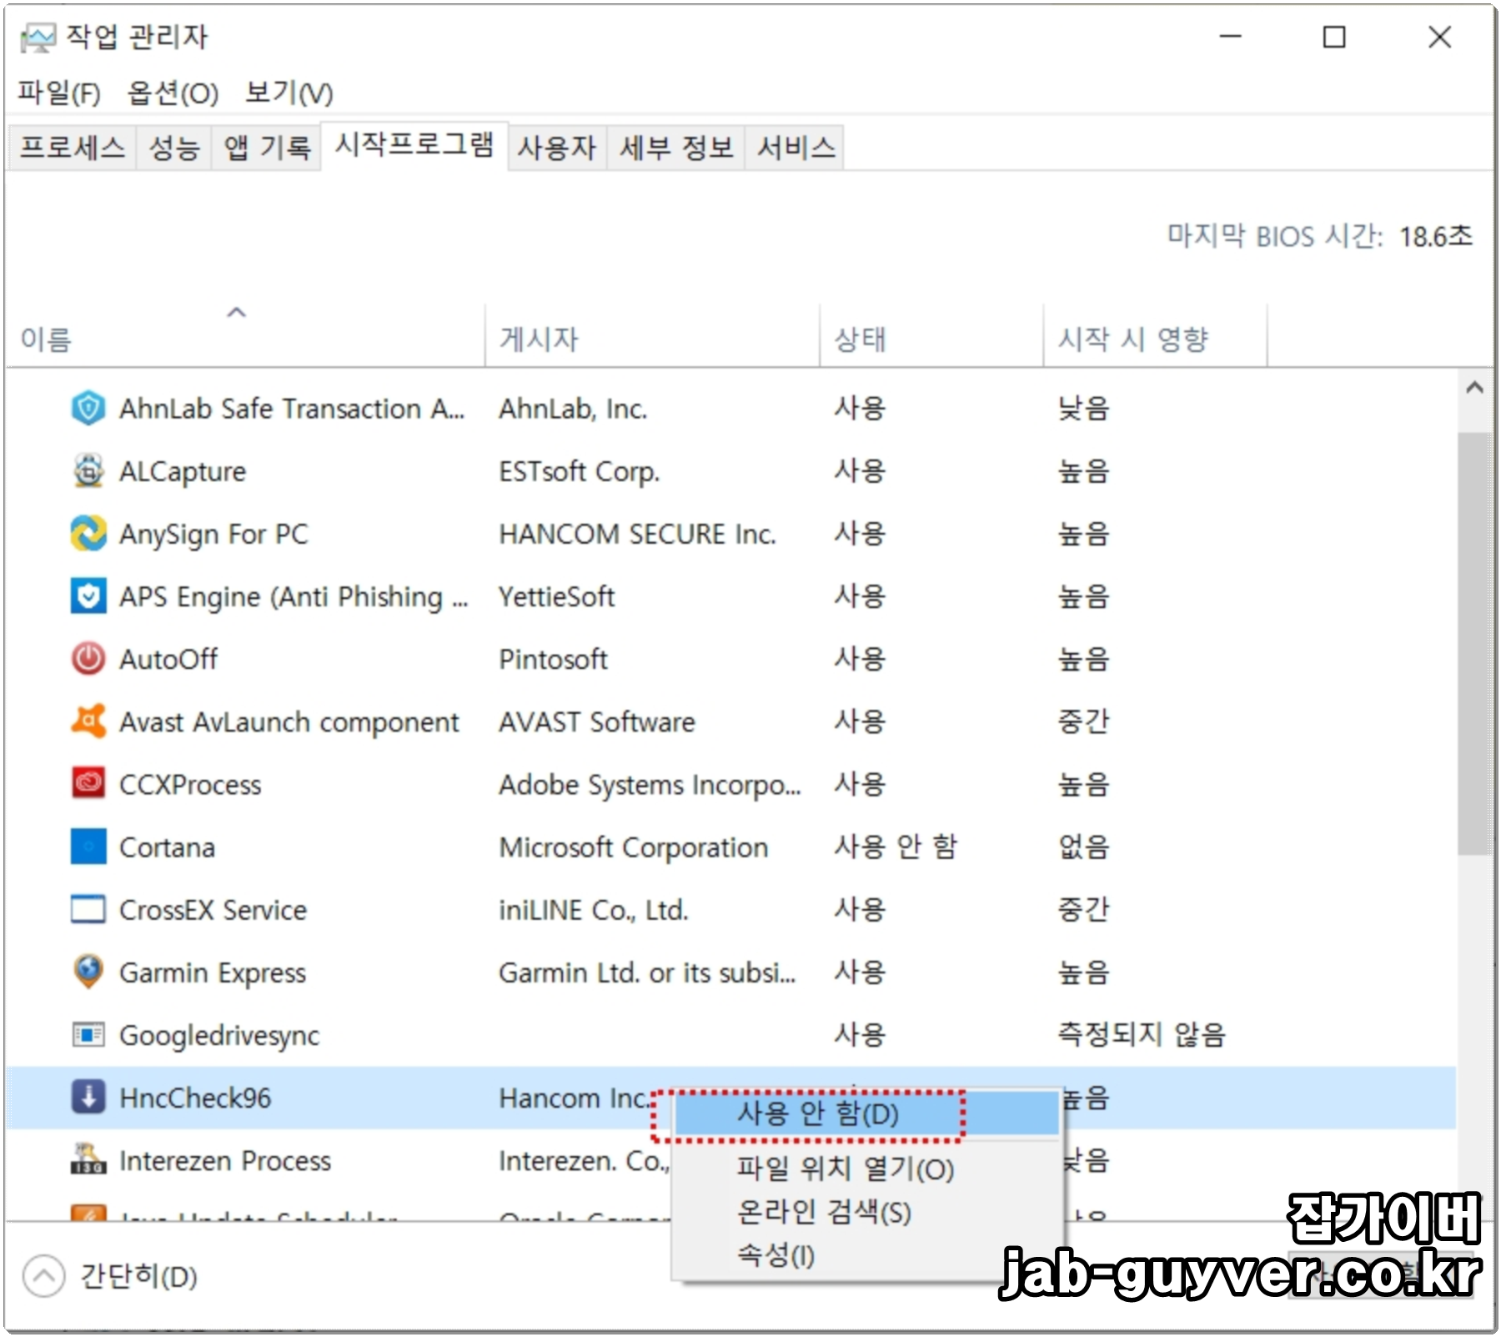Select the APS Engine (Anti Phishing entry name
Viewport: 1501px width, 1337px height.
294,597
